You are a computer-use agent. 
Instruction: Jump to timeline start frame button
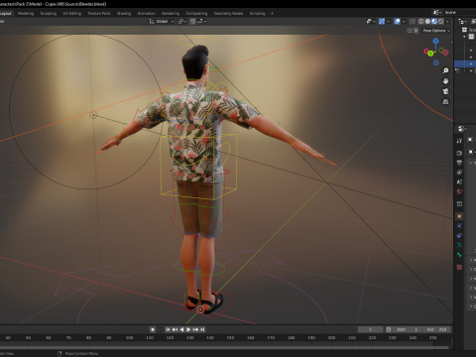(x=168, y=329)
